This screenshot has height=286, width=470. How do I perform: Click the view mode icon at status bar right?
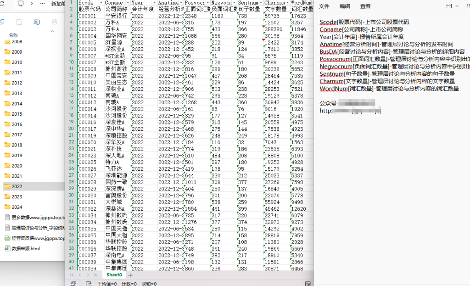(308, 284)
